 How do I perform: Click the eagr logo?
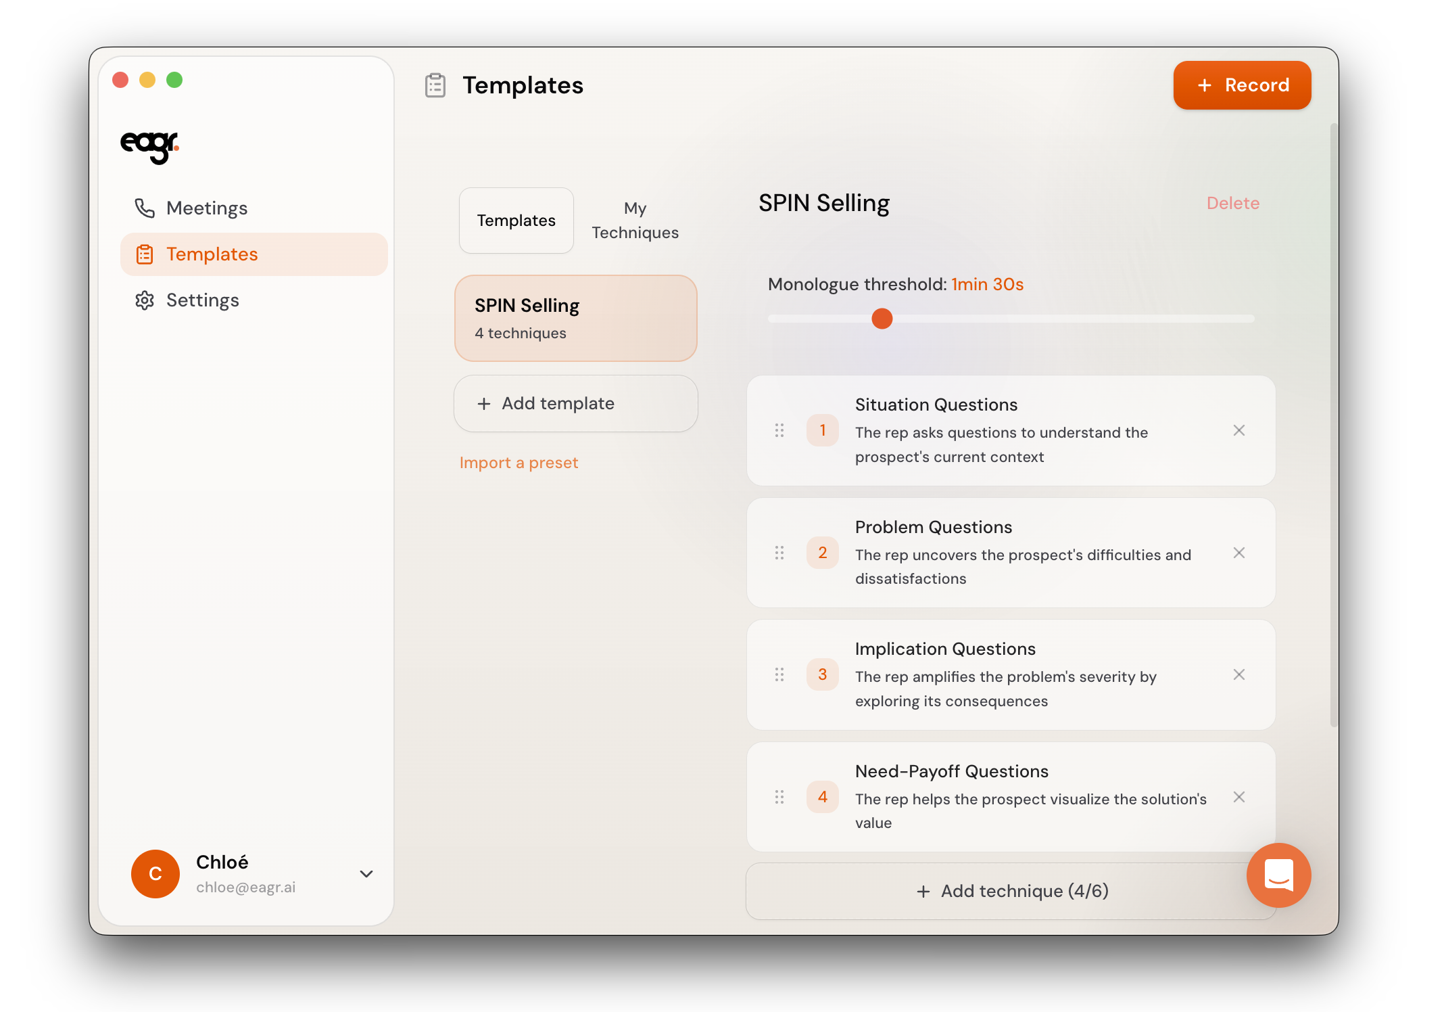click(x=149, y=146)
